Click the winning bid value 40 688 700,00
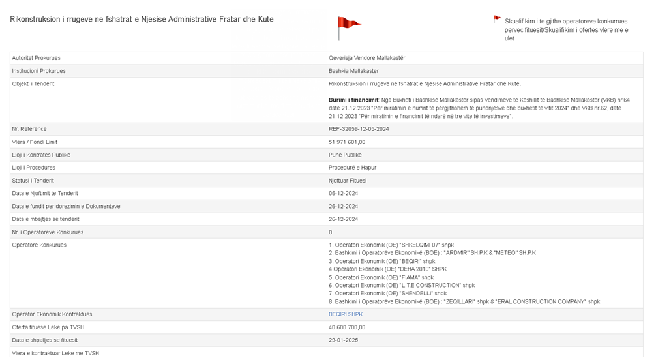 [347, 327]
